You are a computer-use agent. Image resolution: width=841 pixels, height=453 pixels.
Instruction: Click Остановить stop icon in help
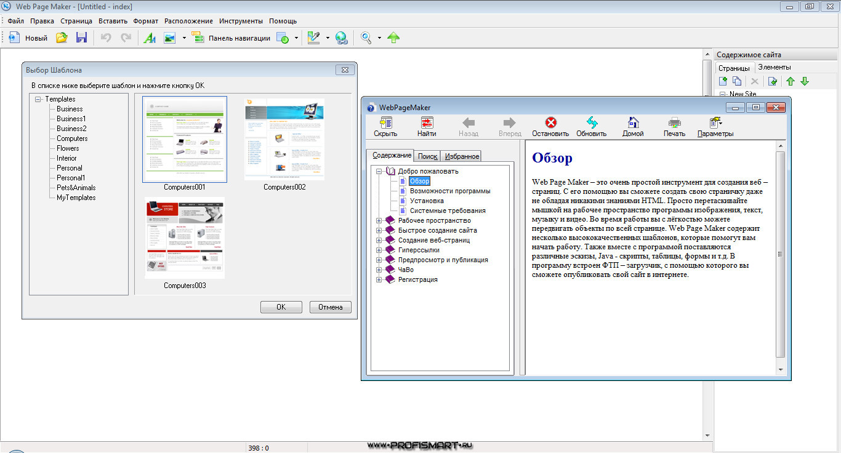(x=550, y=127)
